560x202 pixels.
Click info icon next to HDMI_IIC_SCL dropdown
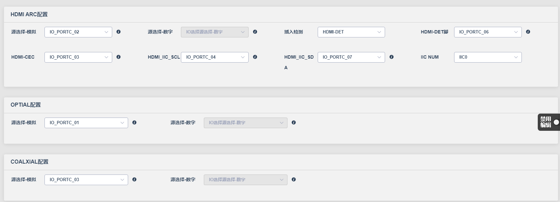[x=255, y=57]
